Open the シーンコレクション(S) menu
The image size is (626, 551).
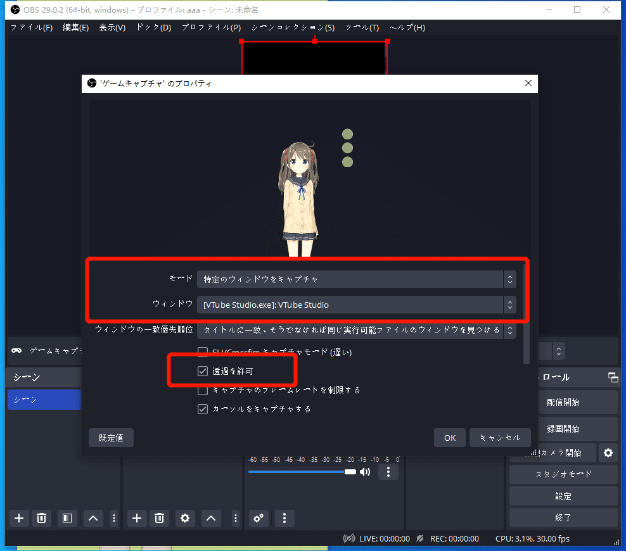[293, 27]
